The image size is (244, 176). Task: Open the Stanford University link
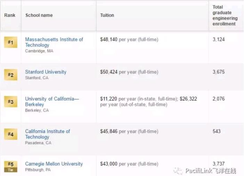click(x=46, y=72)
